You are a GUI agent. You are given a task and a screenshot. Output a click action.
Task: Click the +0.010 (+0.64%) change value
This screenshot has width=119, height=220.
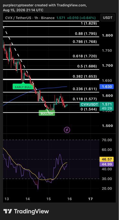[x=81, y=18]
